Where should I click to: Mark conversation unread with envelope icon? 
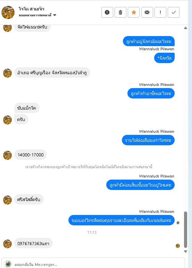tap(147, 12)
